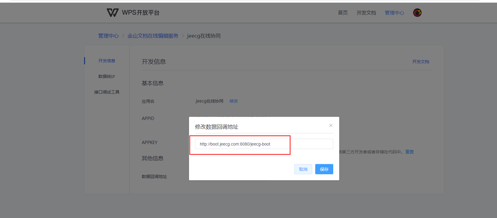Click 修改 link next to app name
The width and height of the screenshot is (497, 218).
pyautogui.click(x=233, y=101)
